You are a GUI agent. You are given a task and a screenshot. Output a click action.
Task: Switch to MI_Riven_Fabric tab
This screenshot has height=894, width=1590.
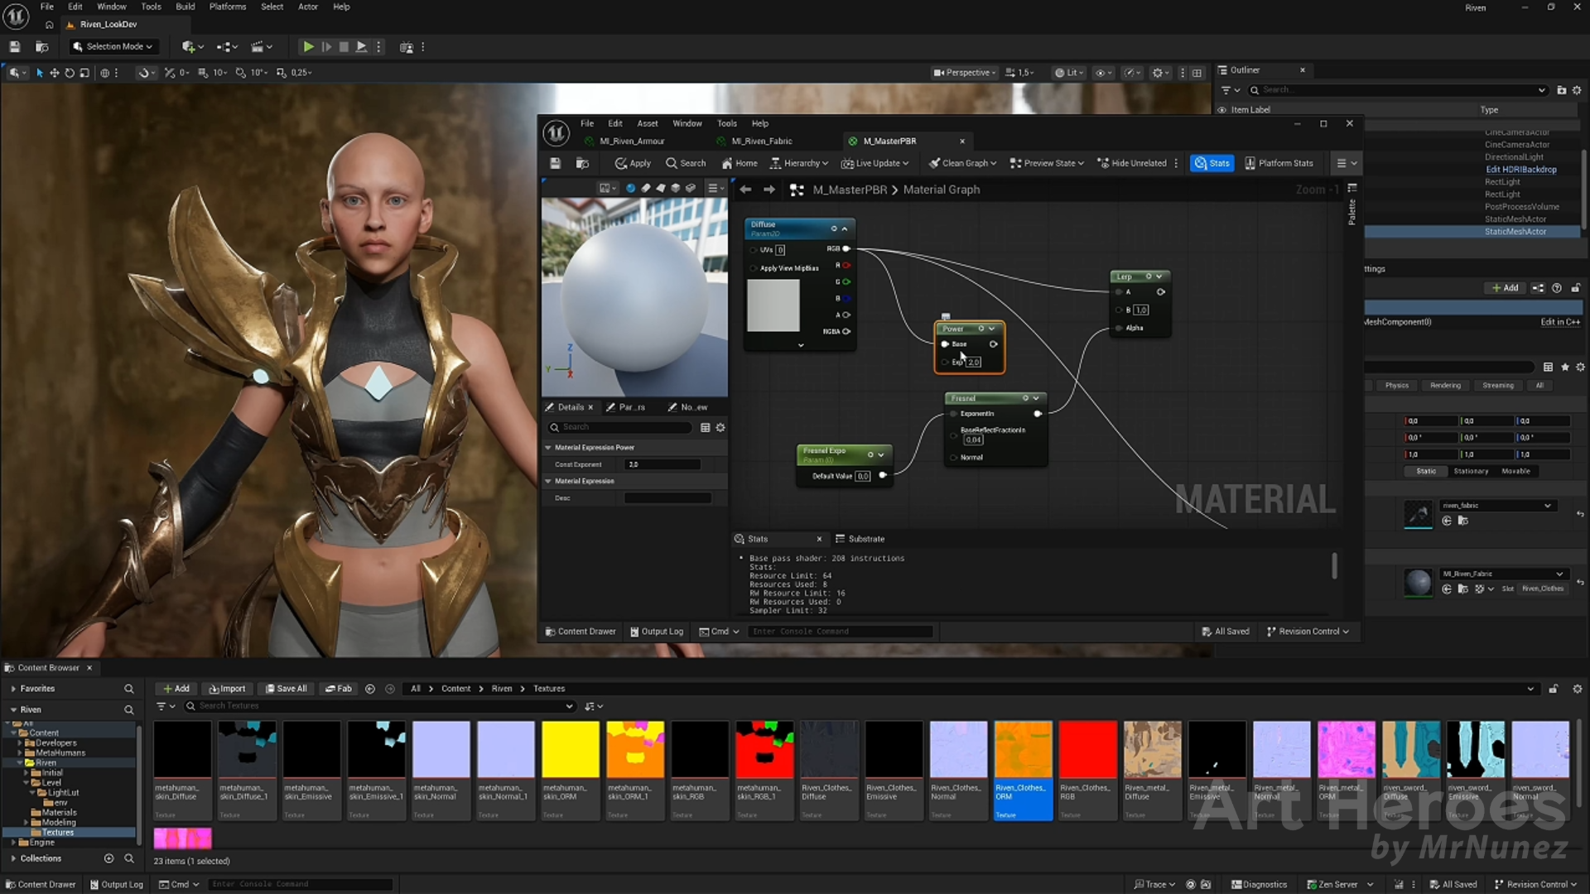click(762, 142)
